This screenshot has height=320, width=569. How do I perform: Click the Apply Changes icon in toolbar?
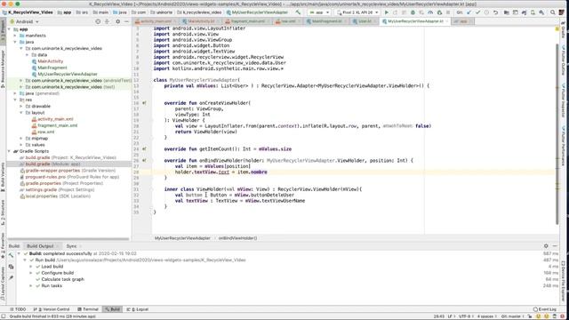(395, 12)
